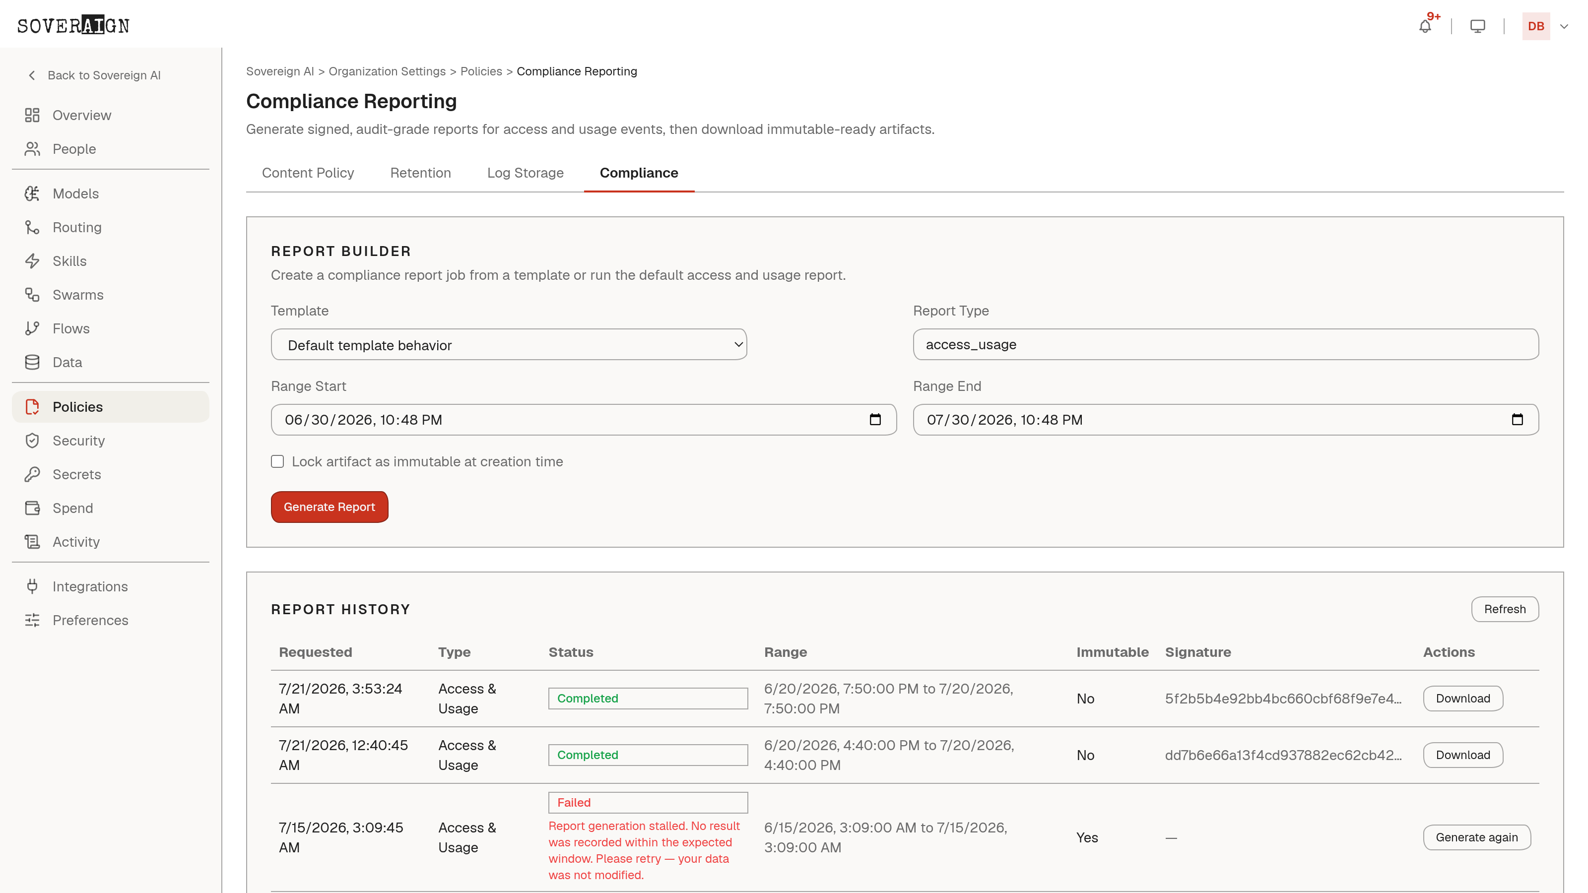Click Completed badge for 12:40:45 AM report
The image size is (1588, 893).
[x=648, y=755]
